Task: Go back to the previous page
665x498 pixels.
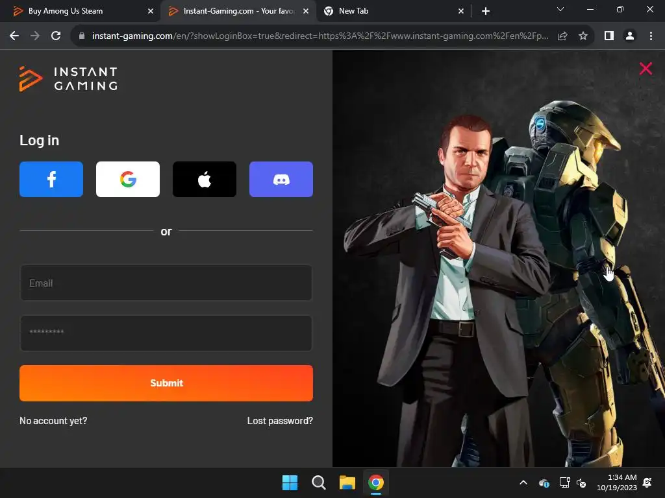Action: [x=14, y=36]
